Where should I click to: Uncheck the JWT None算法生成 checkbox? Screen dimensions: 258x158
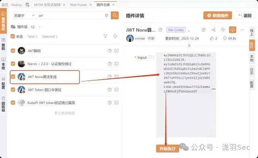coord(13,77)
